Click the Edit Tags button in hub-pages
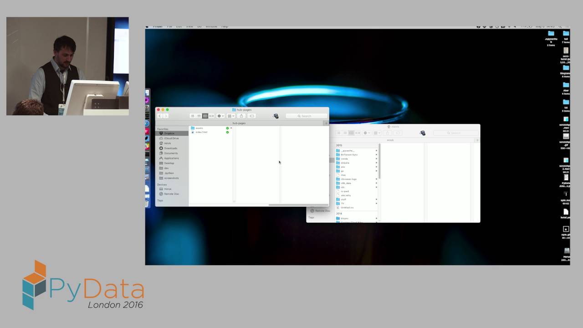583x328 pixels. click(252, 116)
